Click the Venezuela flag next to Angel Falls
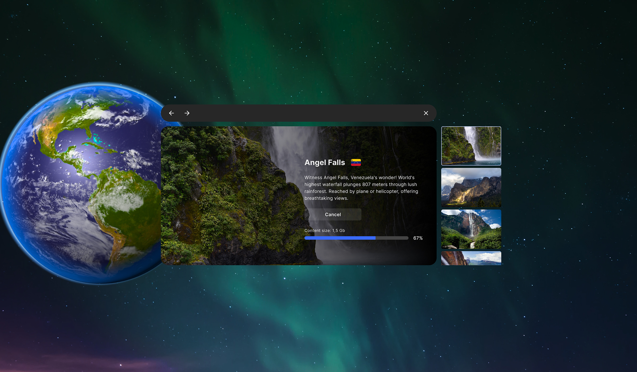Viewport: 637px width, 372px height. pos(356,162)
